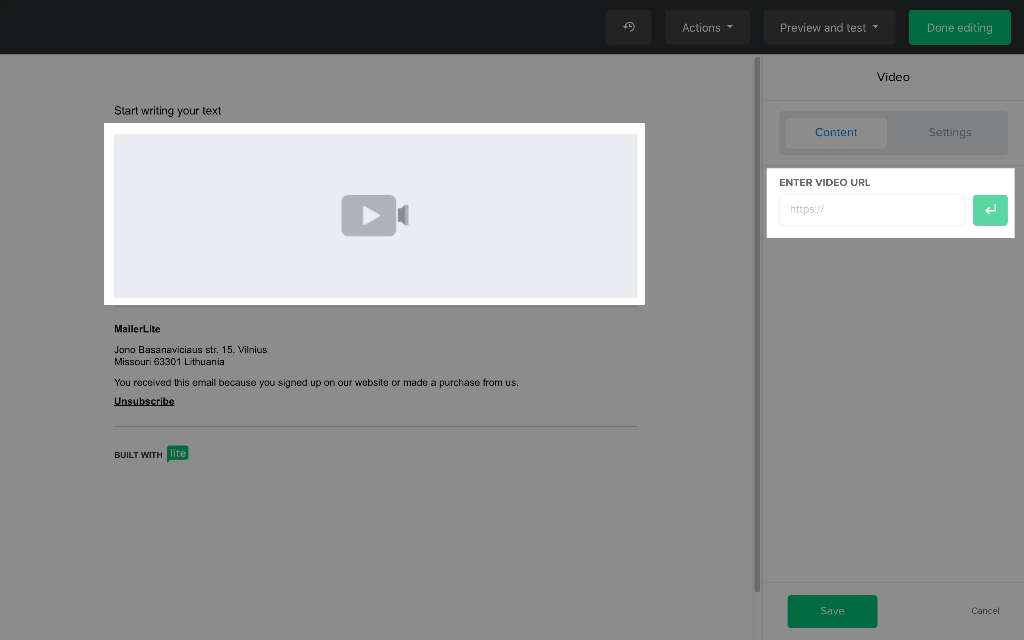Click the Actions dropdown caret arrow
The image size is (1024, 640).
pyautogui.click(x=730, y=27)
